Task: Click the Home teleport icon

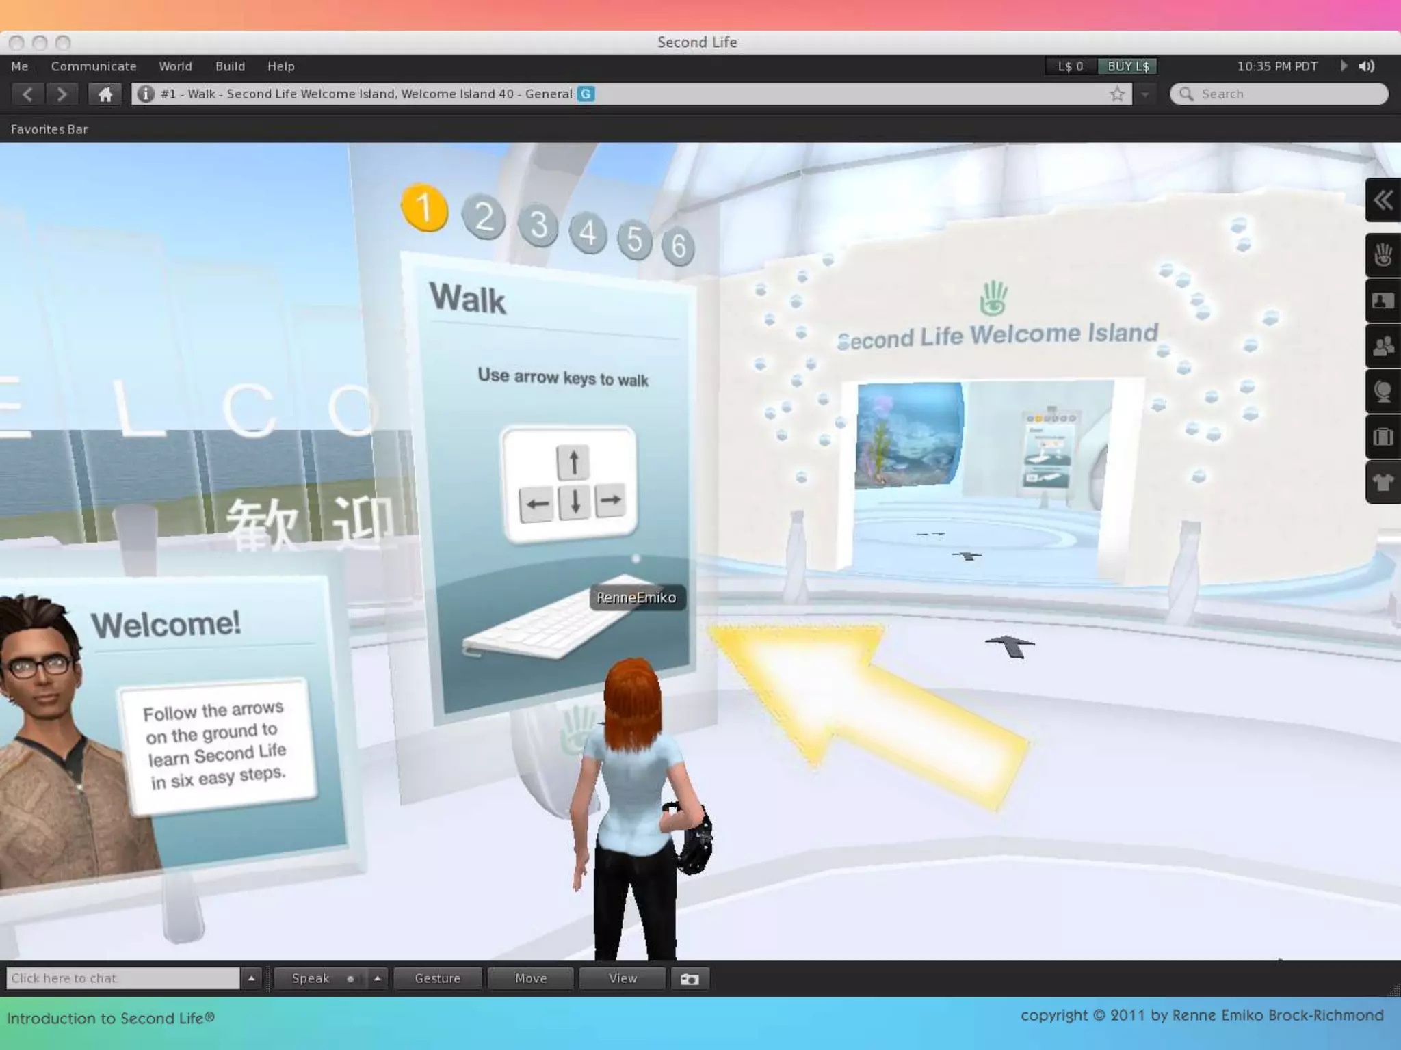Action: pos(105,94)
